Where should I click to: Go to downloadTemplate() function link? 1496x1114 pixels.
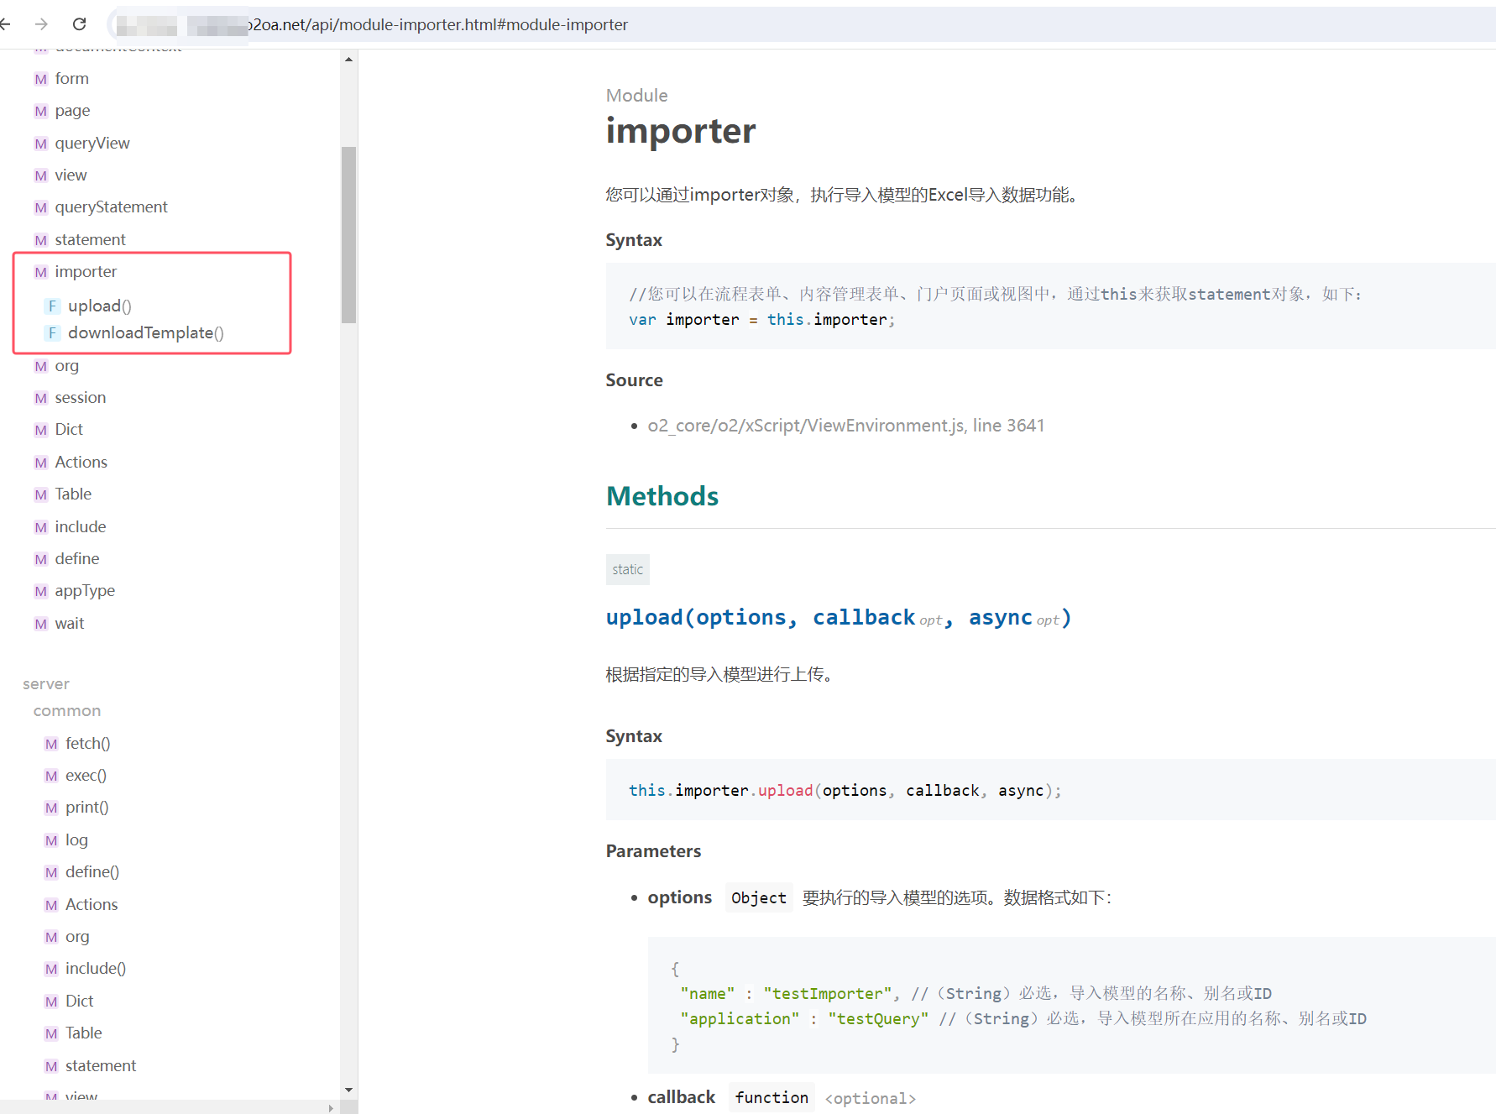(145, 333)
